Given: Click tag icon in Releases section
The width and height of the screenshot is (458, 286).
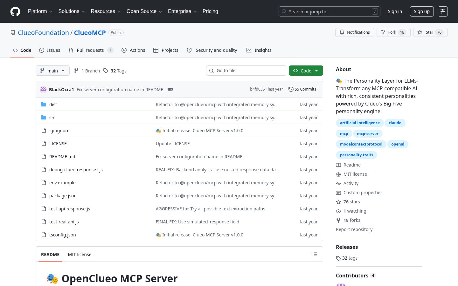Looking at the screenshot, I should tap(338, 258).
